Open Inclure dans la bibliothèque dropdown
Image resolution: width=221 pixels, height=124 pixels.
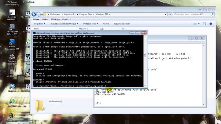pyautogui.click(x=64, y=24)
